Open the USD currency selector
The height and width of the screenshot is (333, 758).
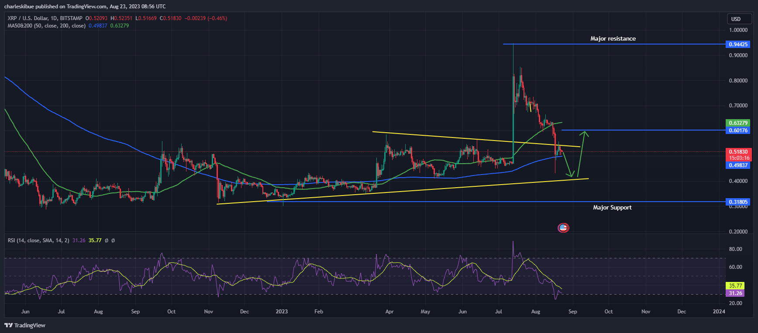coord(739,19)
